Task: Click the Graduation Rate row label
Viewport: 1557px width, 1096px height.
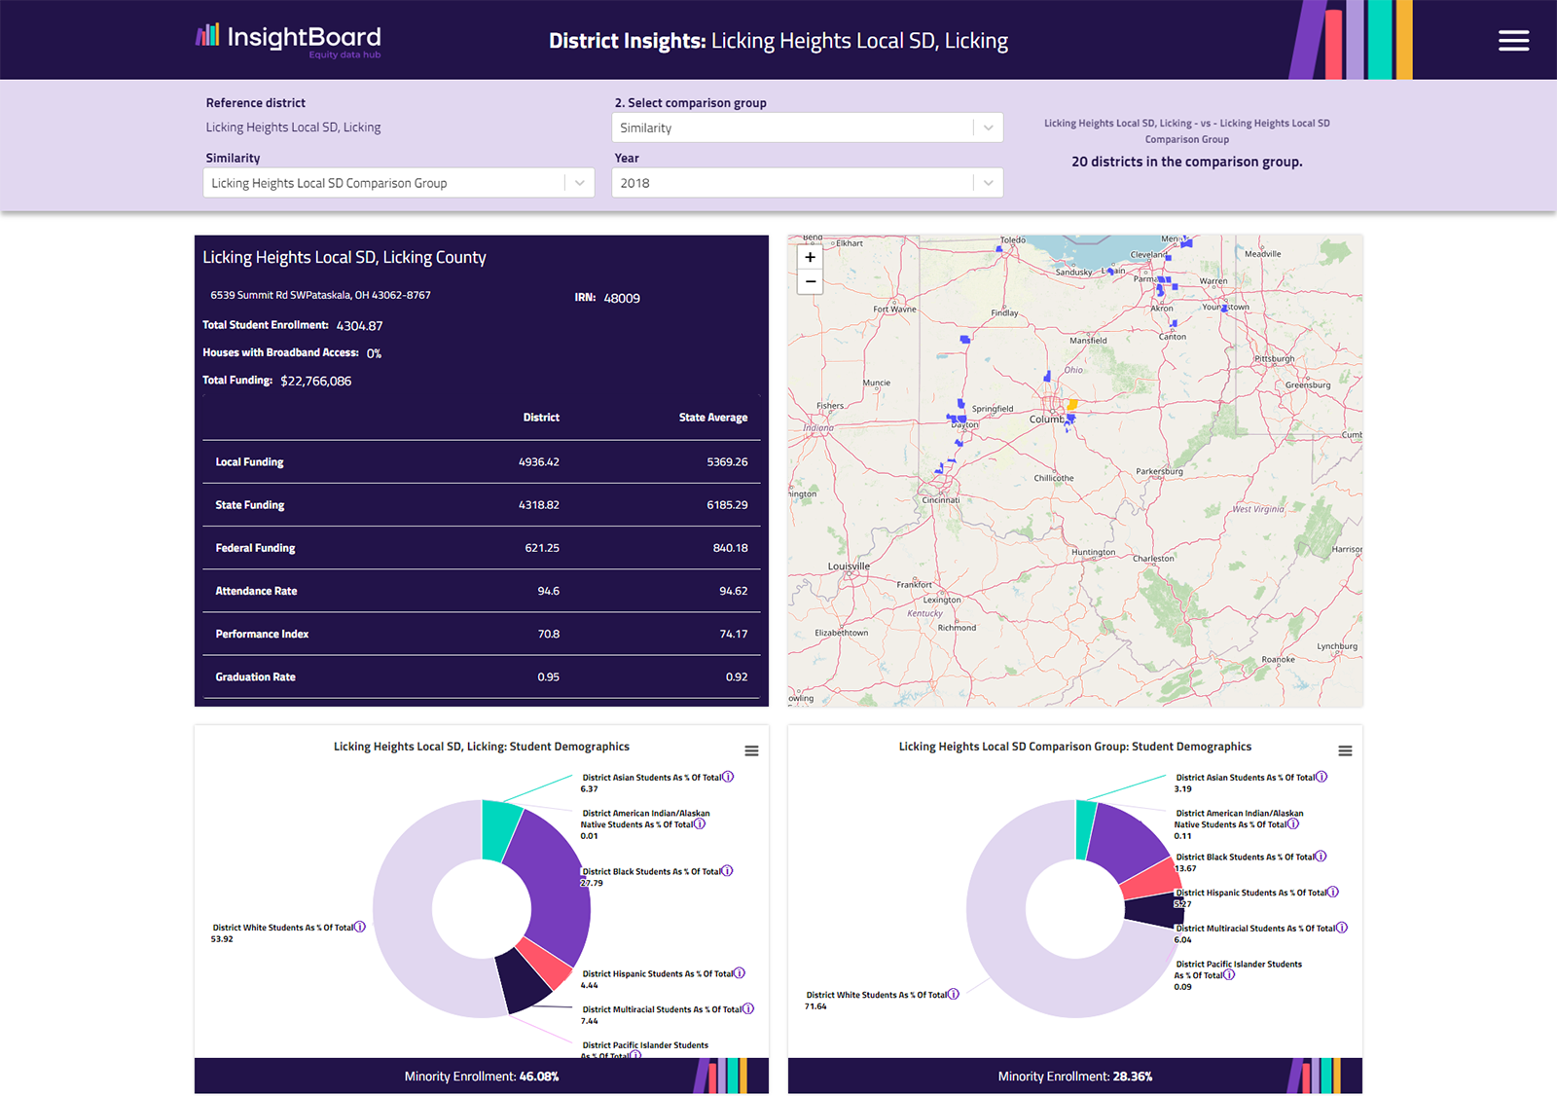Action: pyautogui.click(x=255, y=676)
